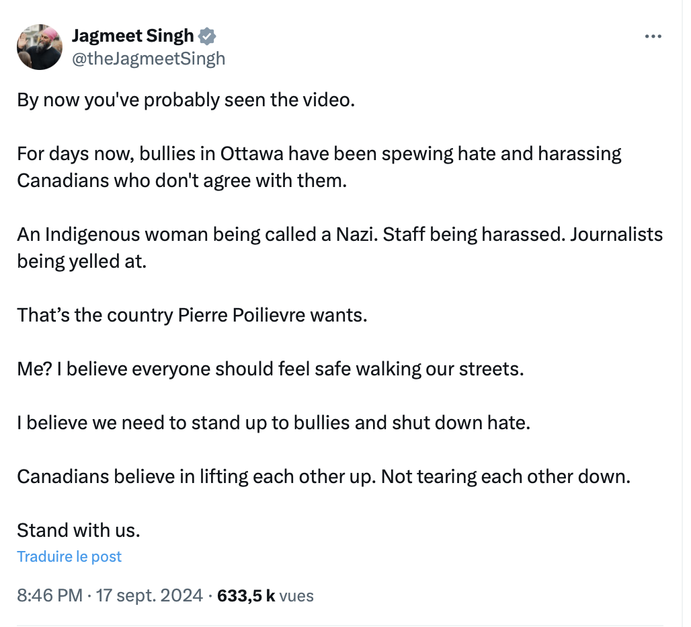691x627 pixels.
Task: Click 'I believe we need to stand up' line
Action: pyautogui.click(x=274, y=423)
